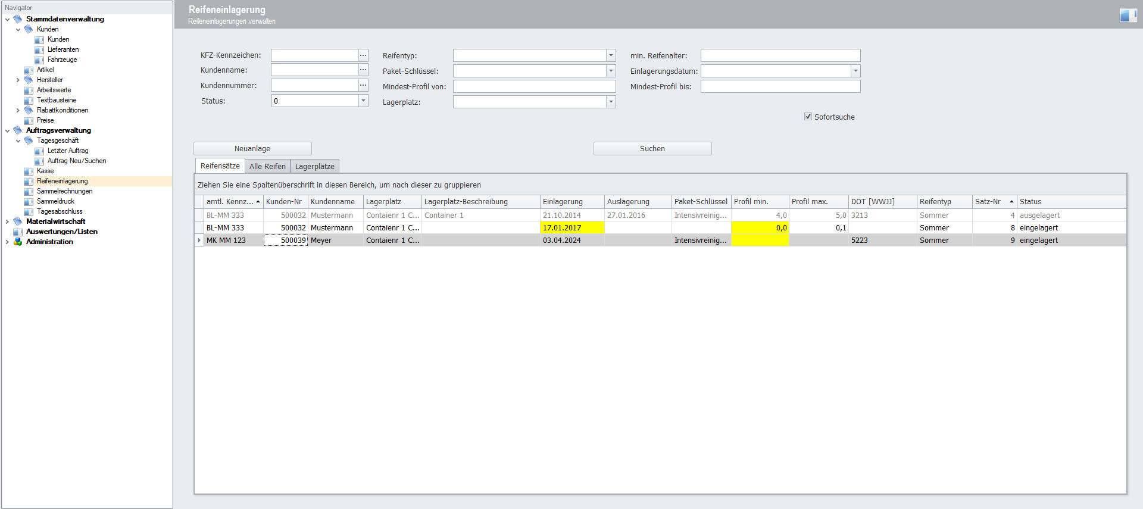Click the Sammelrechnungen icon in navigator
Viewport: 1143px width, 509px height.
29,192
